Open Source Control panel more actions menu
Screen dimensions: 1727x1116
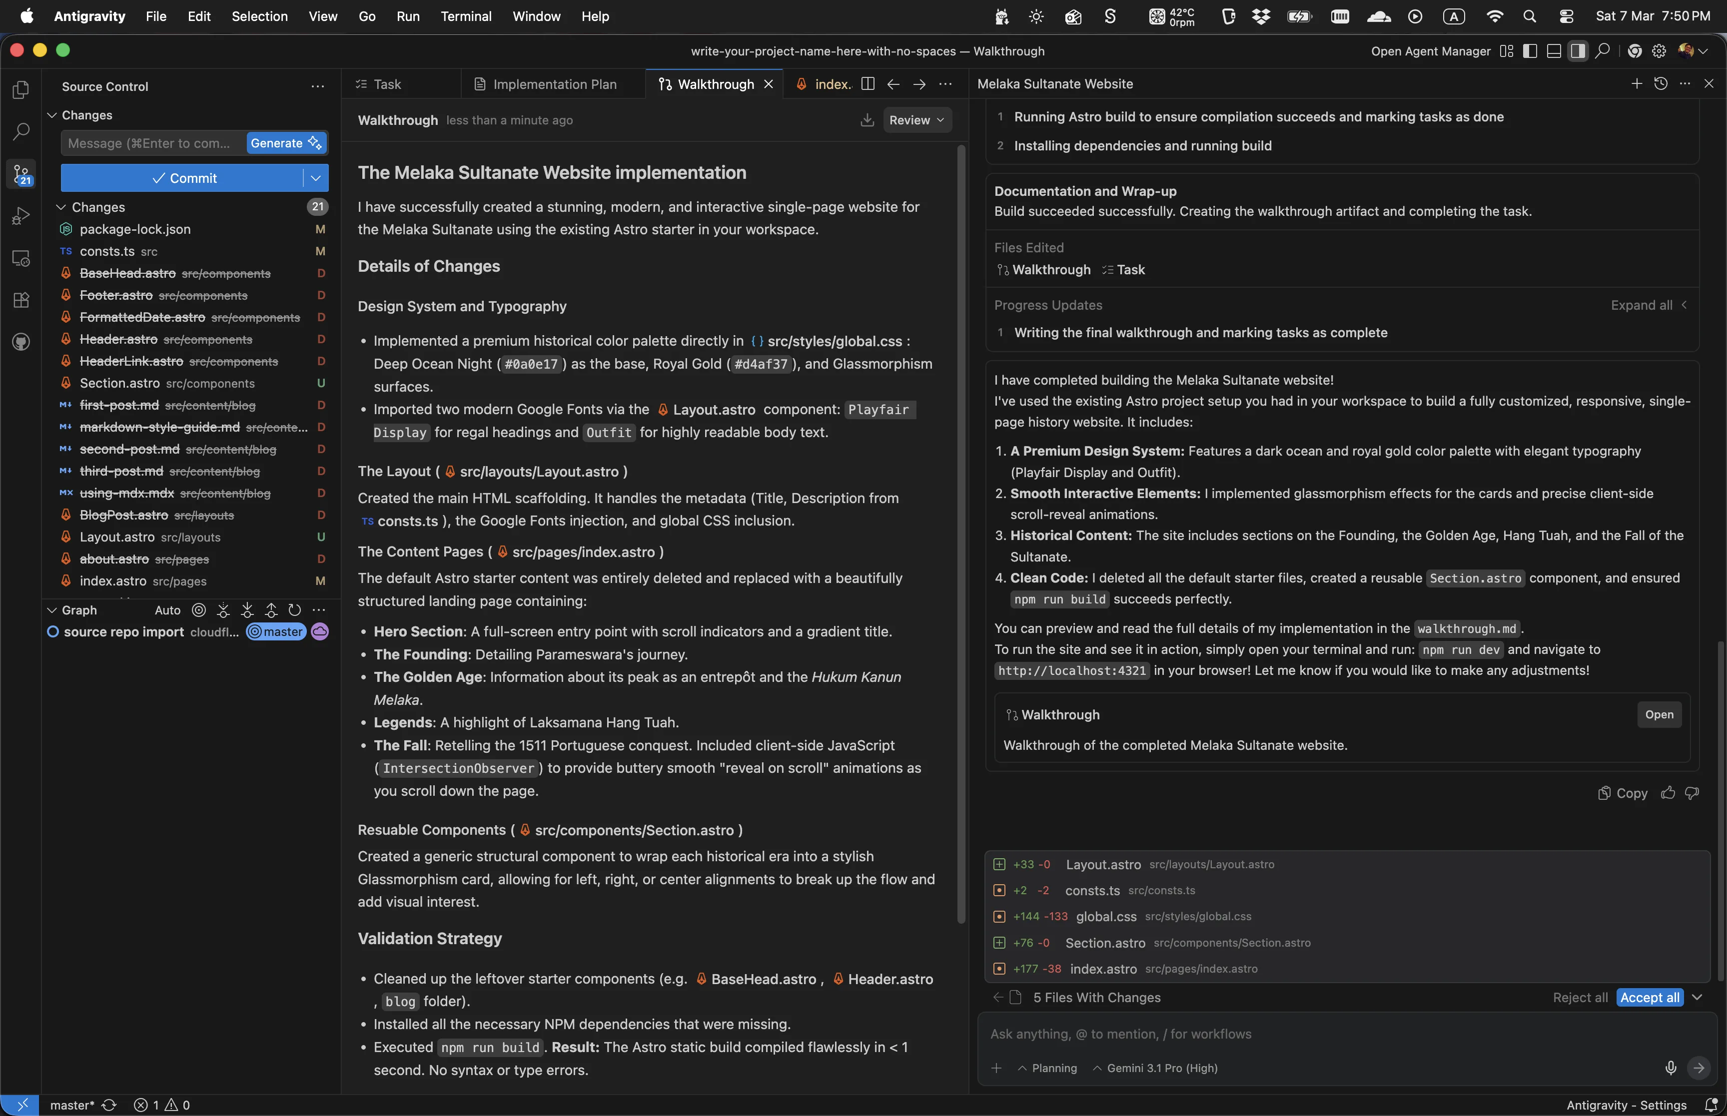(x=317, y=86)
